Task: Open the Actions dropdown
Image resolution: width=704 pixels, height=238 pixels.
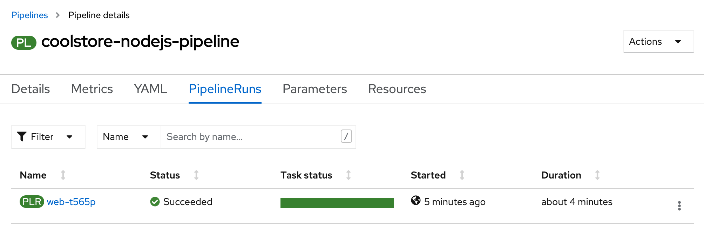Action: pyautogui.click(x=658, y=42)
